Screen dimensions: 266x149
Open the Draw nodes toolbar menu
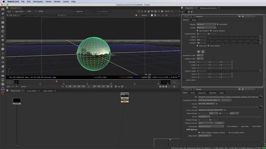pyautogui.click(x=3, y=14)
